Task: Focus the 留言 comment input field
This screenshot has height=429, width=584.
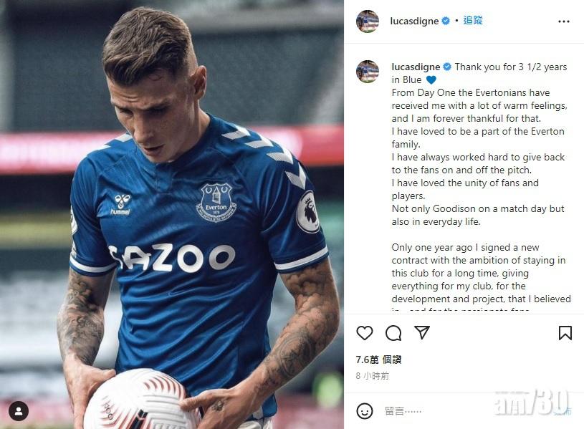Action: (x=459, y=411)
